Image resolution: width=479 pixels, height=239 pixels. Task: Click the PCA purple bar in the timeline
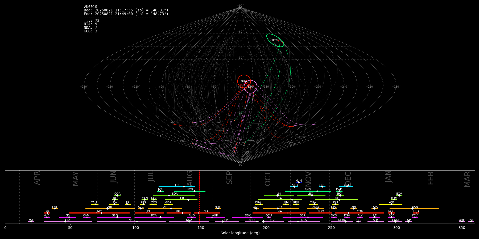[154, 217]
